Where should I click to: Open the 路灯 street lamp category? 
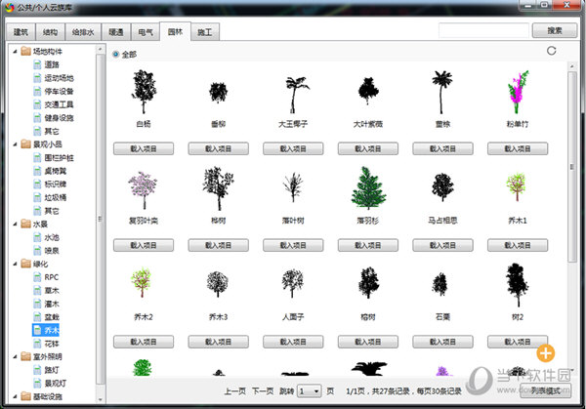[47, 370]
